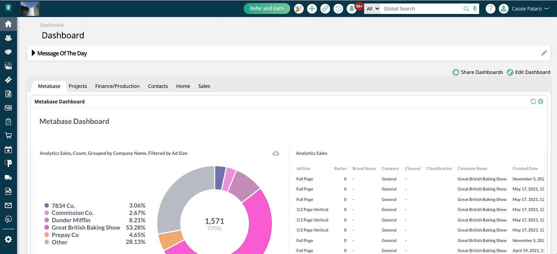Click the Prepay Co legend color dot
Viewport: 557px width, 254px height.
(46, 235)
